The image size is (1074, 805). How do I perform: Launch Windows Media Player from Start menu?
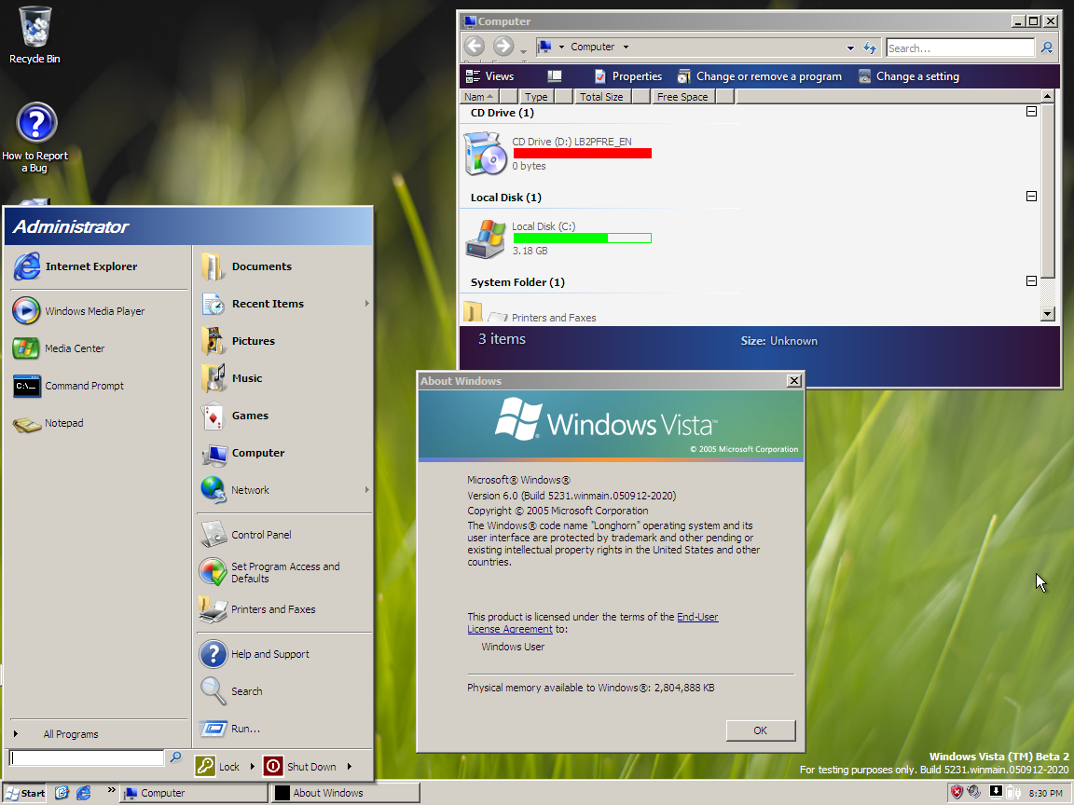coord(99,311)
